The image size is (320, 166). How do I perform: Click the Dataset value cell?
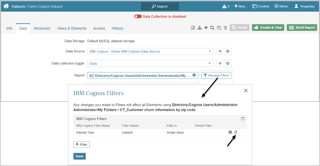point(127,133)
